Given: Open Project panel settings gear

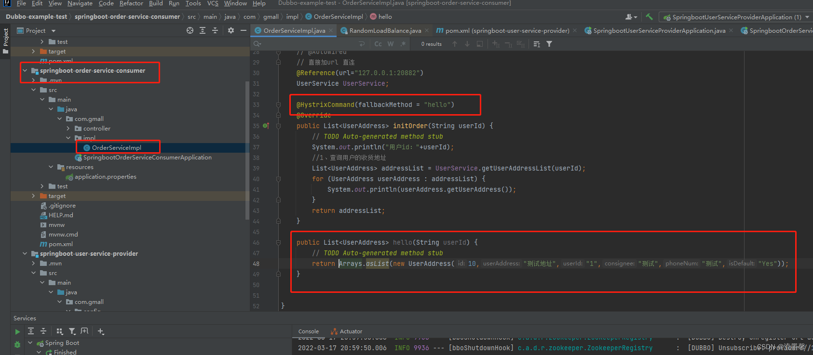Looking at the screenshot, I should click(231, 30).
